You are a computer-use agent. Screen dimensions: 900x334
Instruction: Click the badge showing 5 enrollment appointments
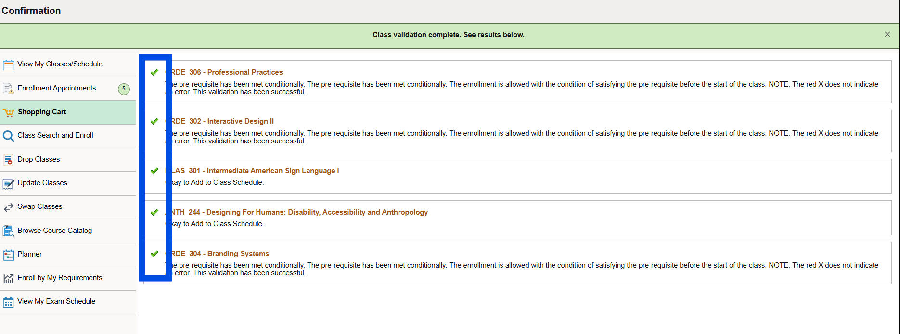[124, 89]
